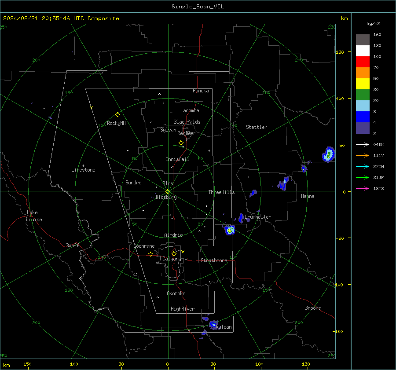Select the dark blue 4–8 legend swatch
This screenshot has width=396, height=370.
pos(363,117)
